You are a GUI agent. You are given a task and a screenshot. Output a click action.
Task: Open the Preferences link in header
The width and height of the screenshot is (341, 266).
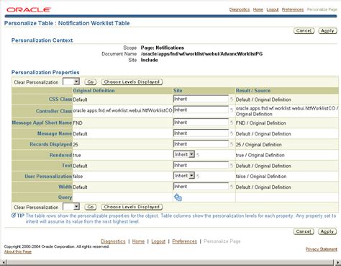tap(293, 9)
